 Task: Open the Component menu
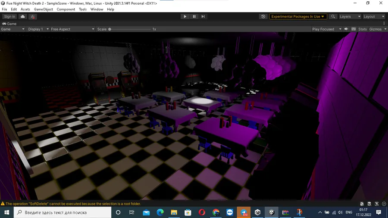coord(66,9)
